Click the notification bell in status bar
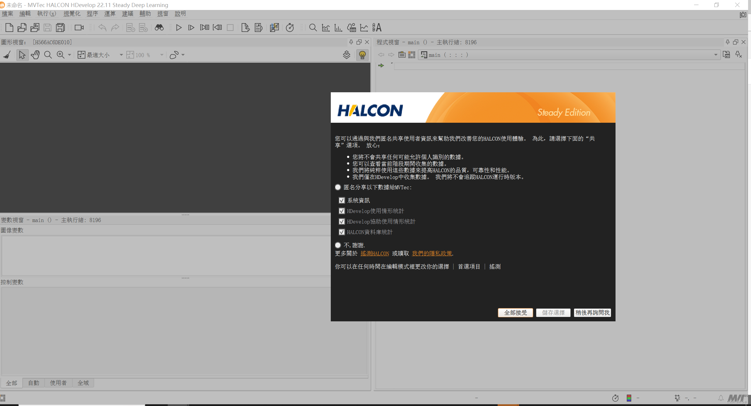 721,398
